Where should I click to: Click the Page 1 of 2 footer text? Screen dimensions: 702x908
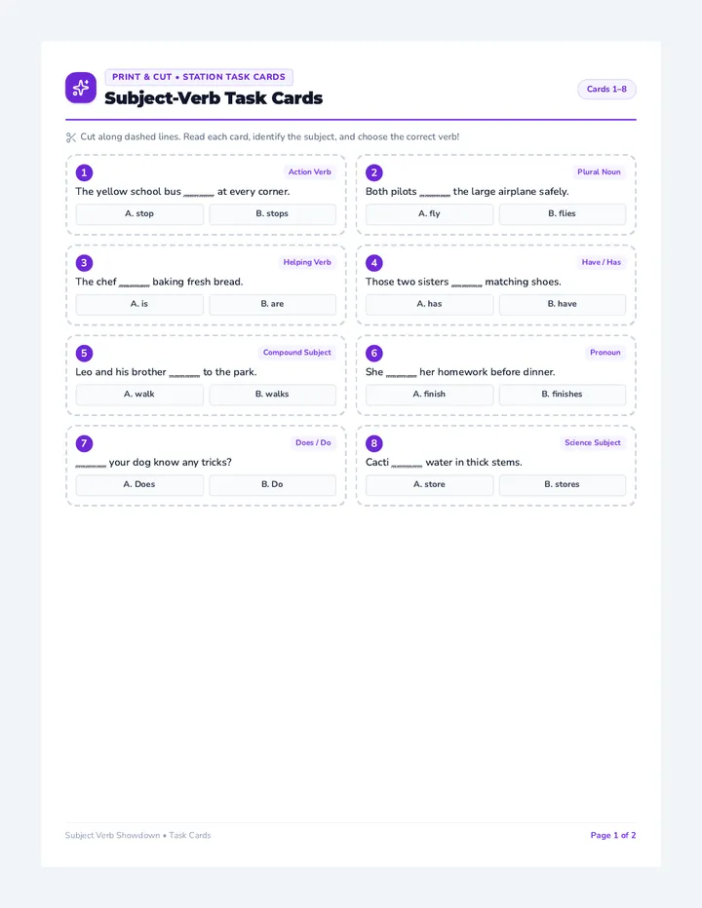(x=612, y=835)
